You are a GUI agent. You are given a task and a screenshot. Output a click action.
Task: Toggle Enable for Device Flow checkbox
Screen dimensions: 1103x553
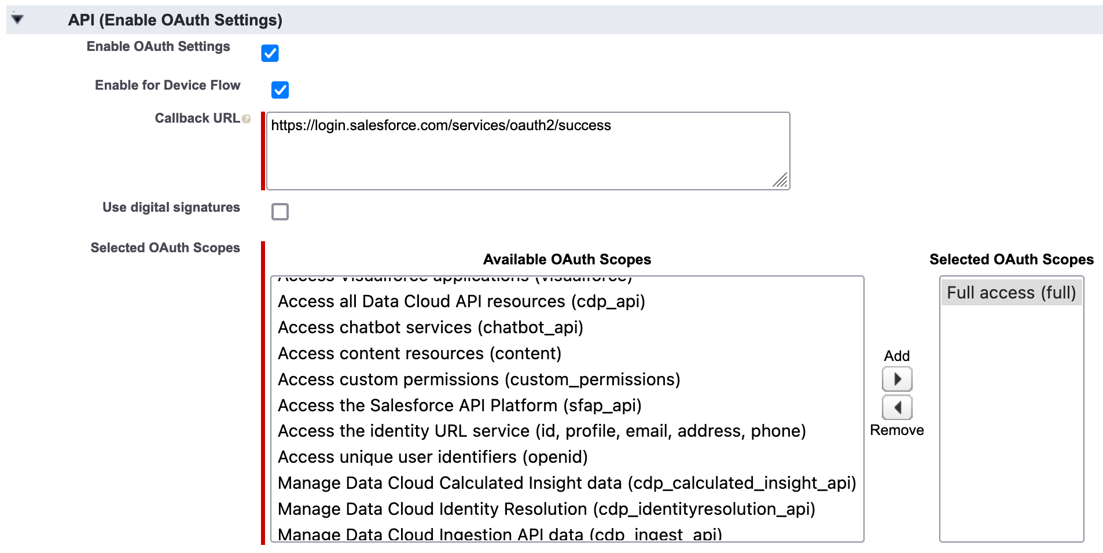(x=280, y=90)
